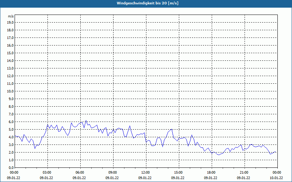Click the '18:00' time axis label
This screenshot has width=292, height=182.
[212, 173]
